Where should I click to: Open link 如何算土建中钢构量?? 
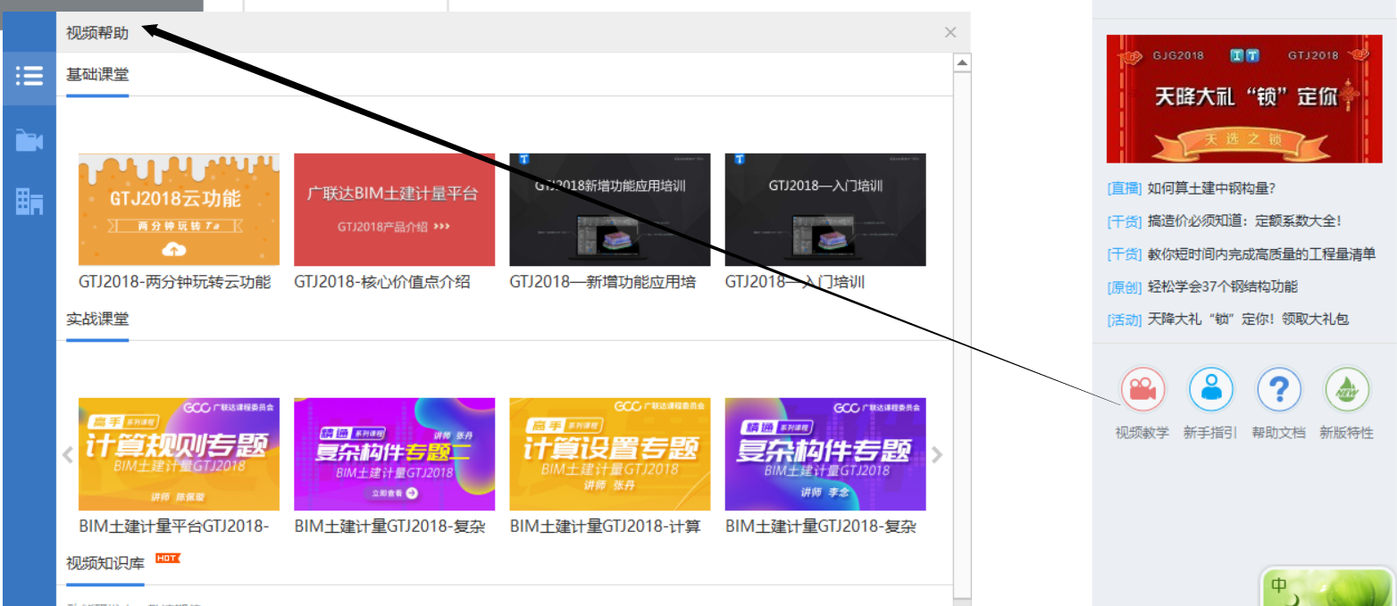1211,188
